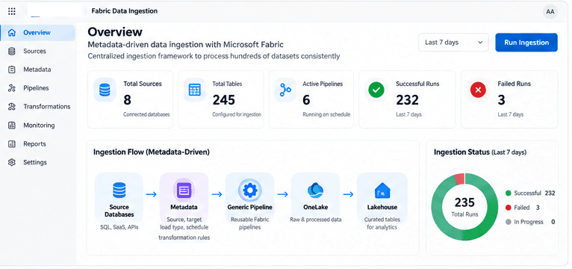572x269 pixels.
Task: Click the purple Metadata flow icon
Action: click(184, 190)
